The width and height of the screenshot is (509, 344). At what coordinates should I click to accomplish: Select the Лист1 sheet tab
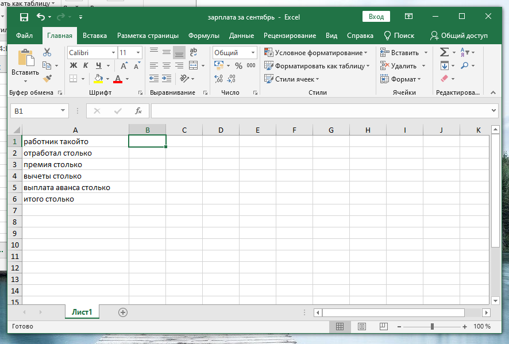(82, 312)
